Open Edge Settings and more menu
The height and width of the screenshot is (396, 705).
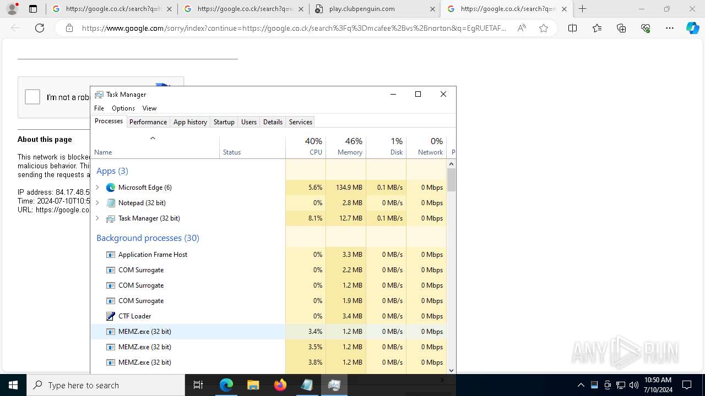click(x=670, y=28)
